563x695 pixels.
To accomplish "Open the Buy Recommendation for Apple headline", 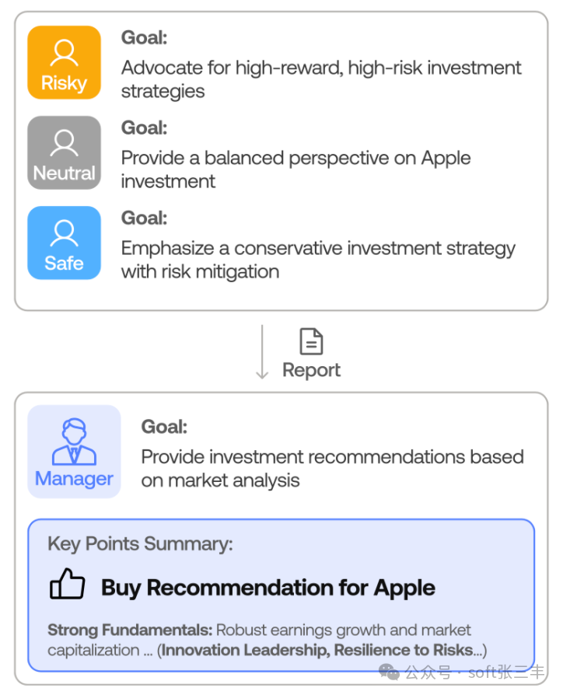I will click(x=268, y=587).
